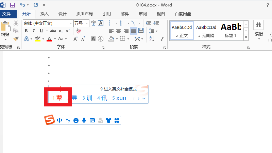The width and height of the screenshot is (272, 153).
Task: Open Sogou skin shirt icon
Action: tap(108, 120)
